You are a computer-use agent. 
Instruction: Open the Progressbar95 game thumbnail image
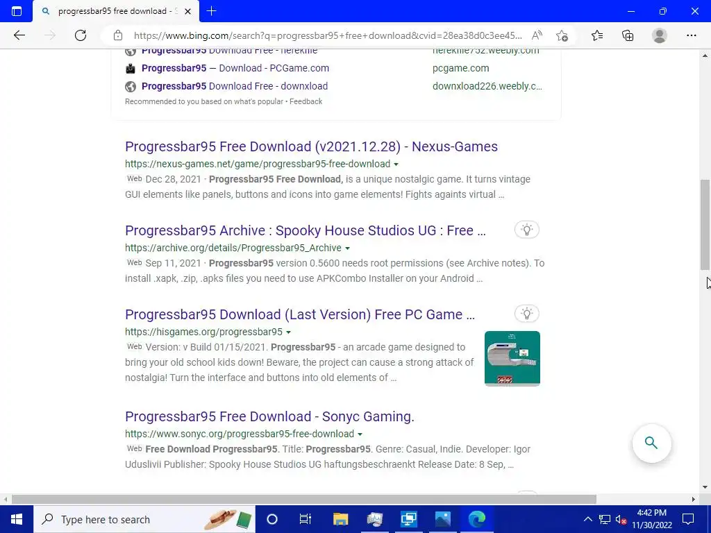(512, 359)
